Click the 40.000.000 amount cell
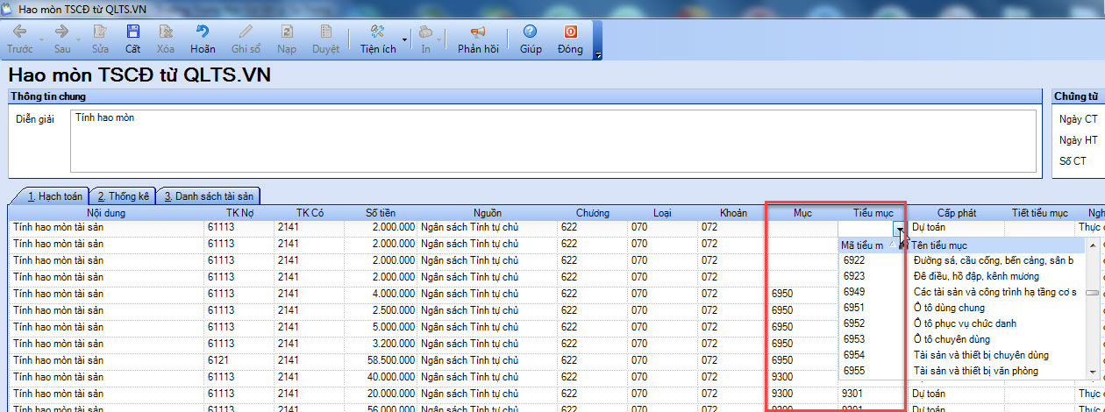1105x412 pixels. click(x=381, y=376)
